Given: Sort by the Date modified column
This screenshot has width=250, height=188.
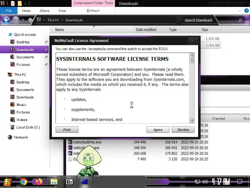Looking at the screenshot, I should pos(151,30).
